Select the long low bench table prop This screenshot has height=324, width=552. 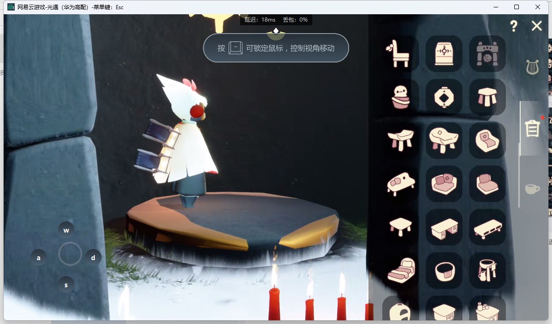487,227
